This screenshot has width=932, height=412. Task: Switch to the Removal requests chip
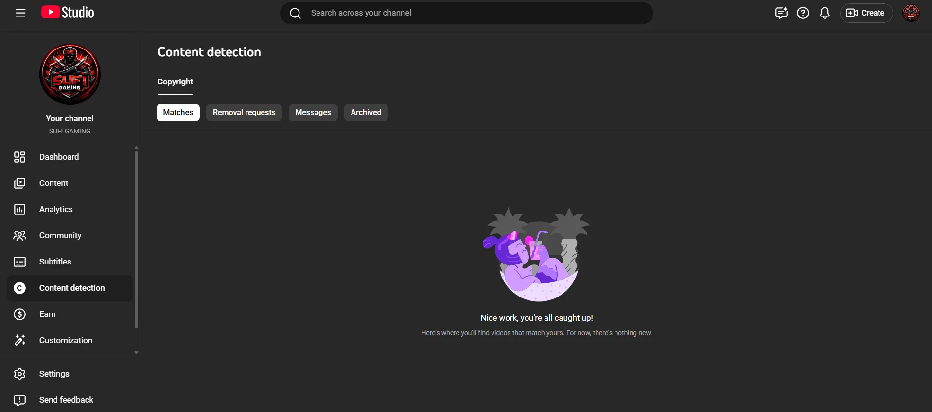coord(244,113)
